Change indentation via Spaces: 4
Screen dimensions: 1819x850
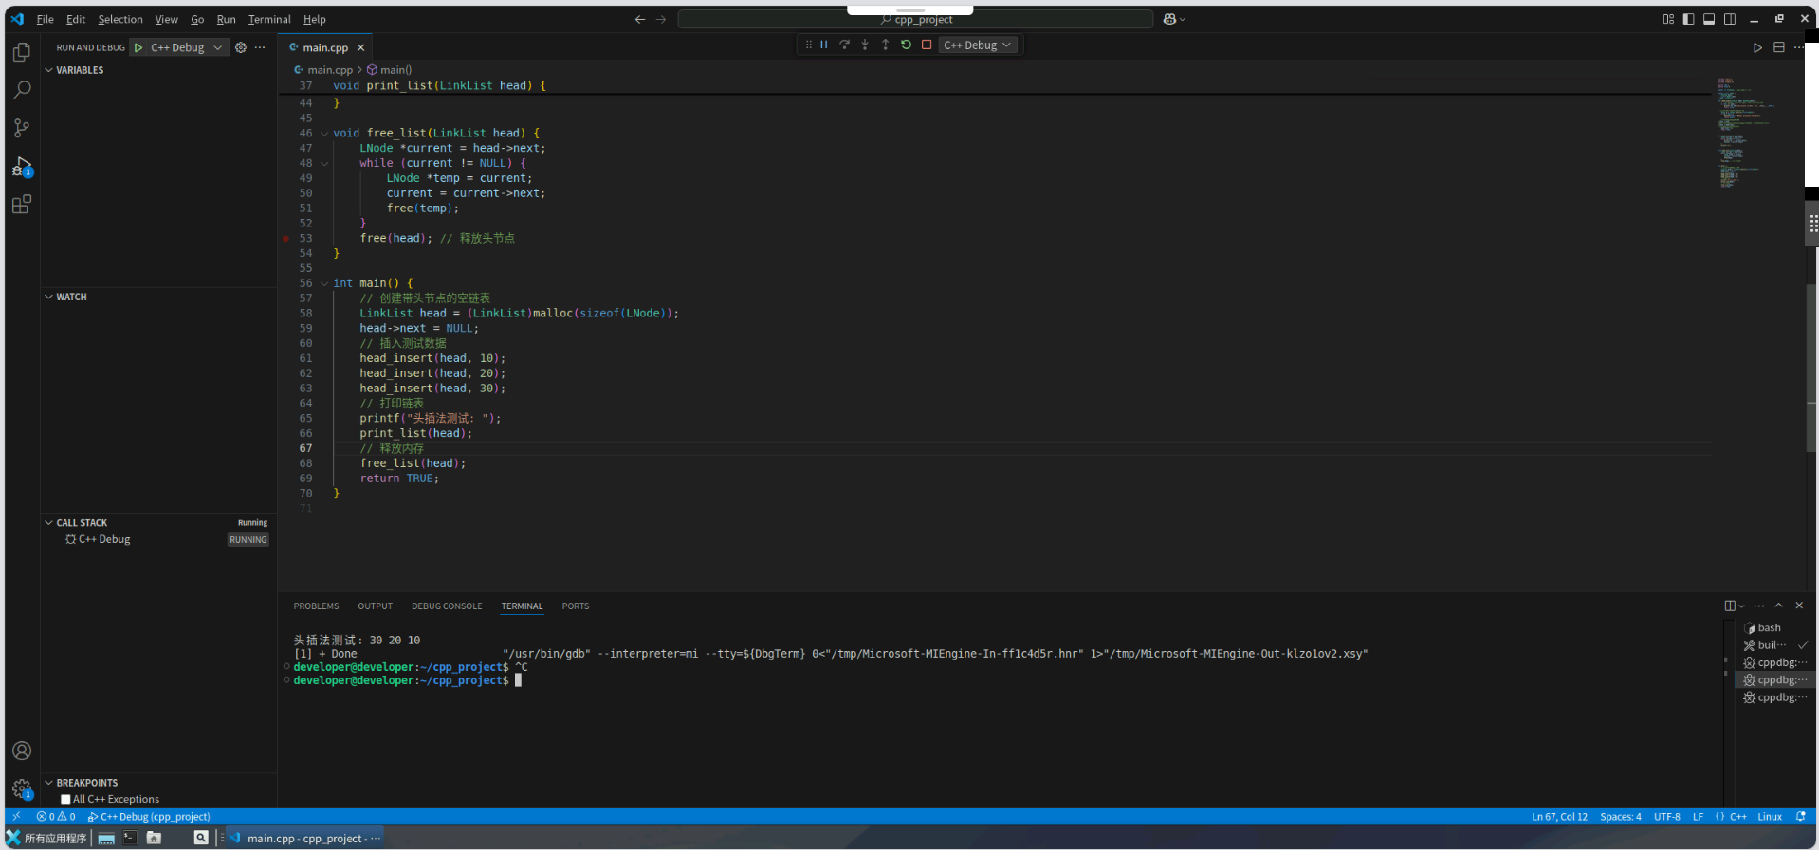click(1620, 817)
